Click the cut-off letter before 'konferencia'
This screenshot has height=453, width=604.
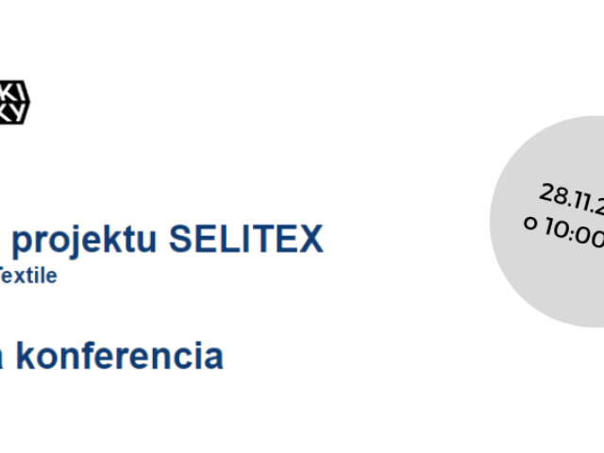(x=2, y=359)
